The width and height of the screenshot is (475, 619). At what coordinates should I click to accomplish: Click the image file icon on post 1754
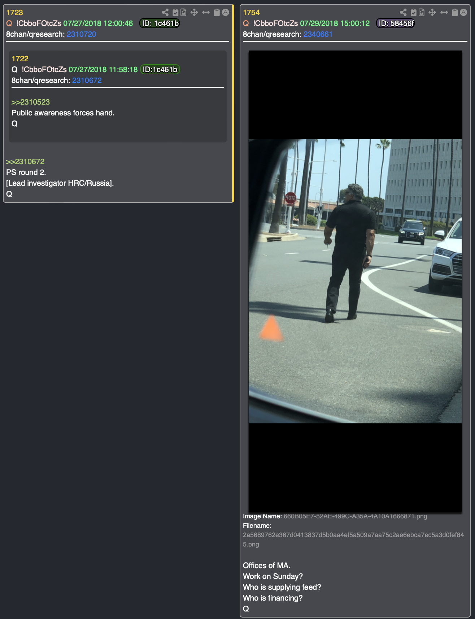click(422, 13)
